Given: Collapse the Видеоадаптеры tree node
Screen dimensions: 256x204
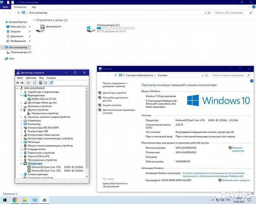Looking at the screenshot, I should [22, 95].
